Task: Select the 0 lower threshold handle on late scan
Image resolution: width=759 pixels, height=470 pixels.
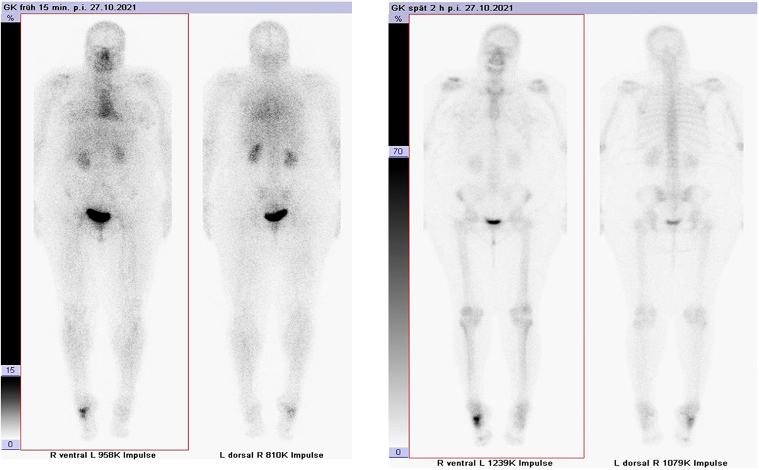Action: 399,452
